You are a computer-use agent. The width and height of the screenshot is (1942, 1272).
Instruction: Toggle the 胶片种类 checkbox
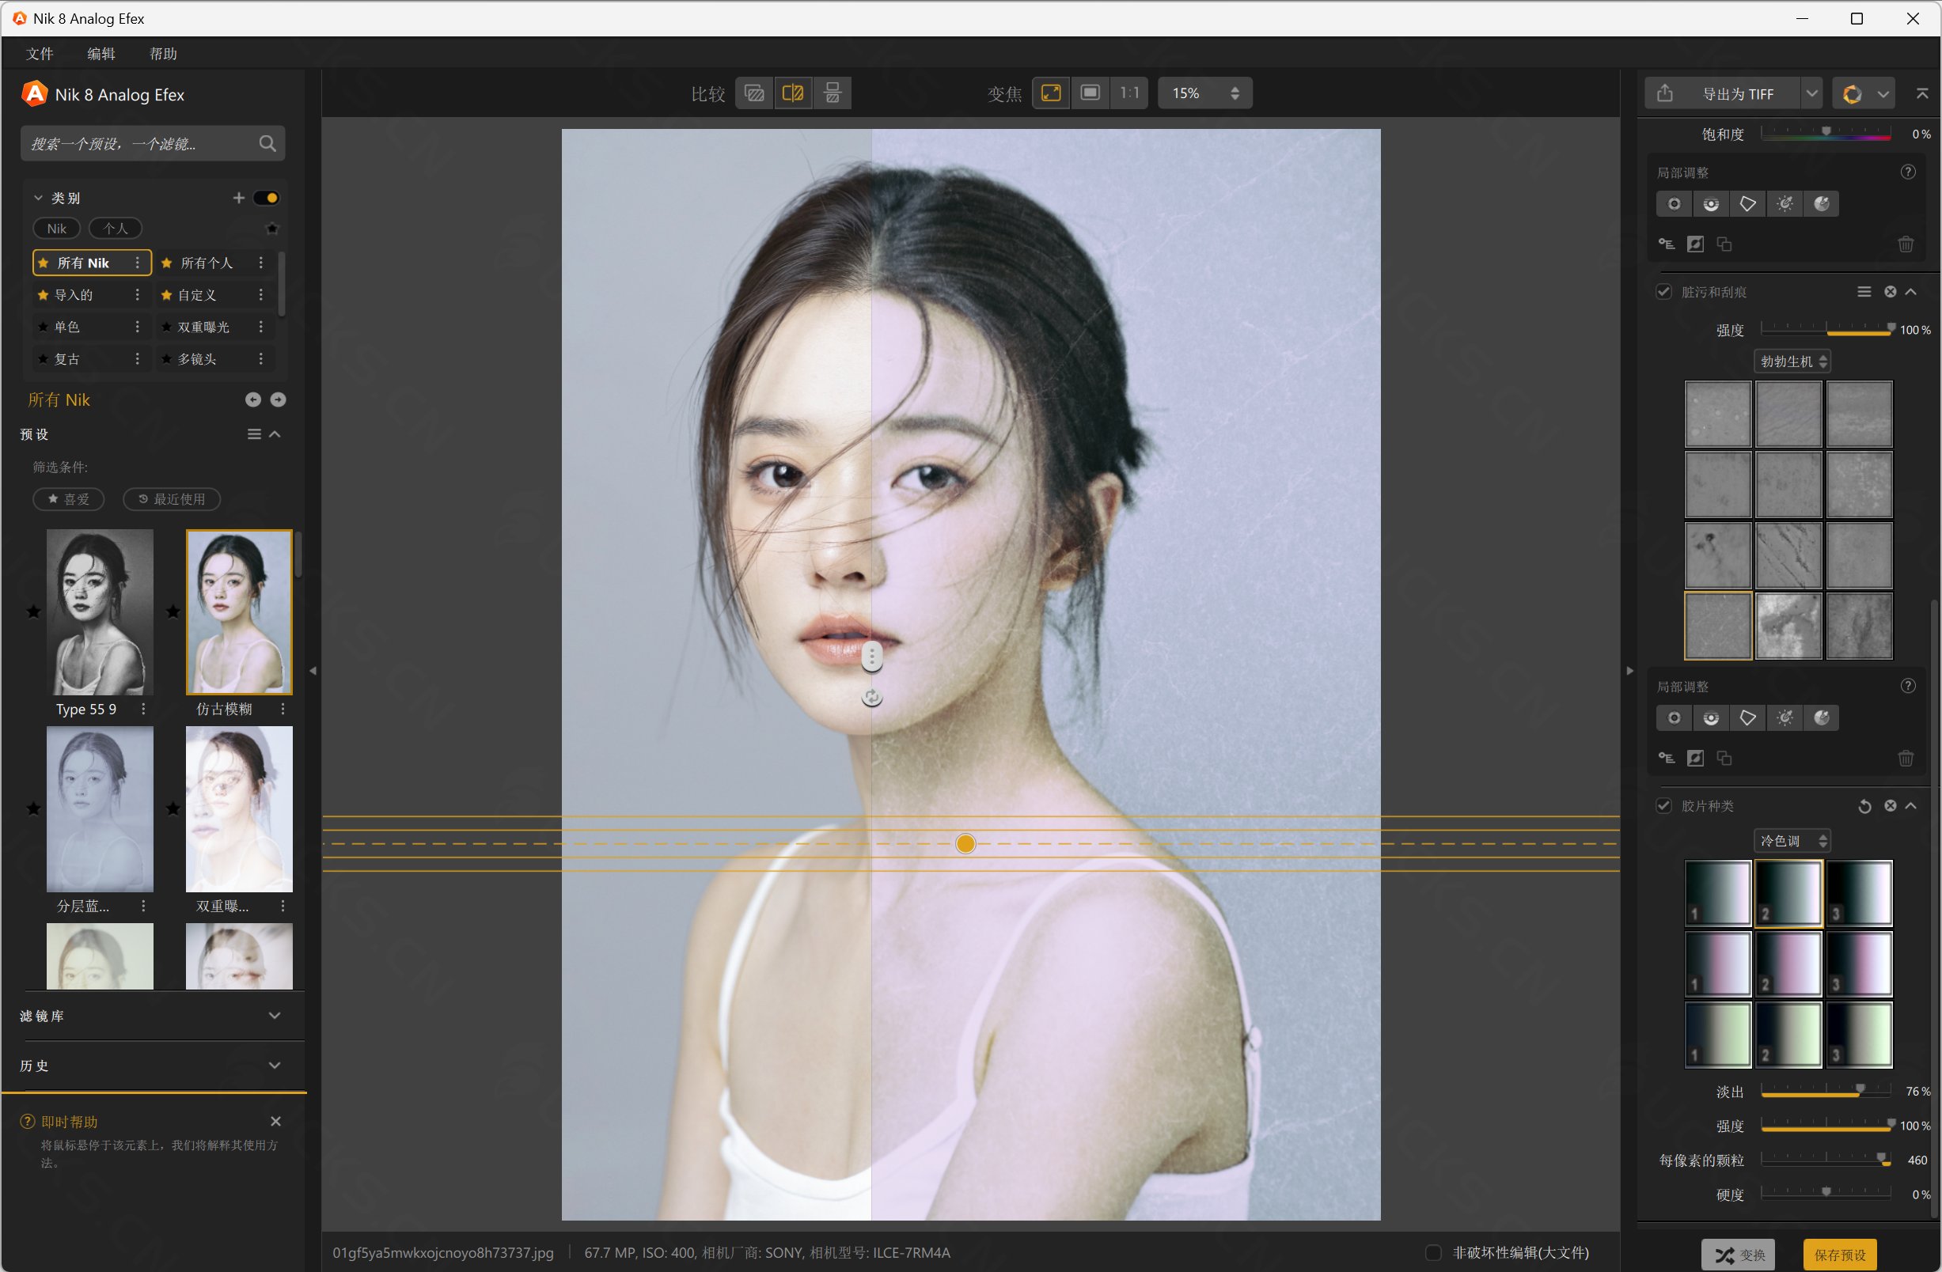(x=1663, y=805)
